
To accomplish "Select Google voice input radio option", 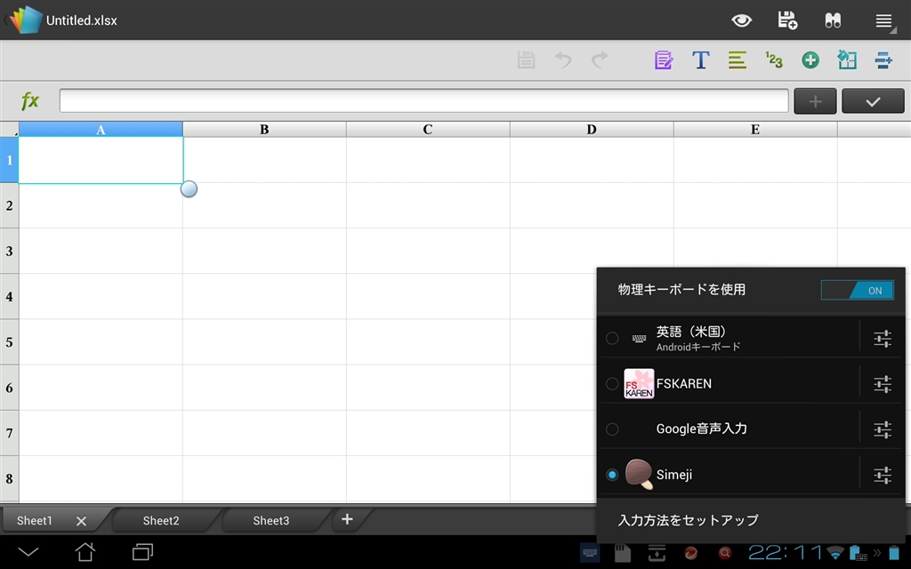I will coord(612,429).
